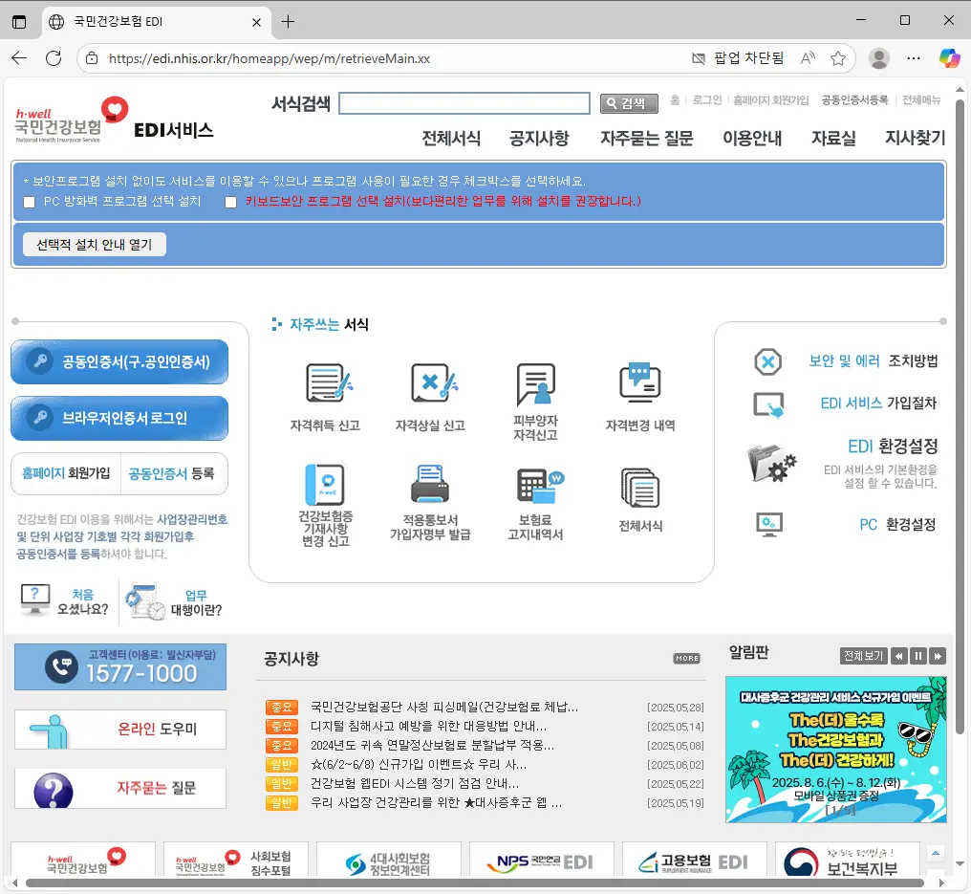Click 브라우저인증서 로그인 button
The image size is (971, 894).
click(119, 418)
